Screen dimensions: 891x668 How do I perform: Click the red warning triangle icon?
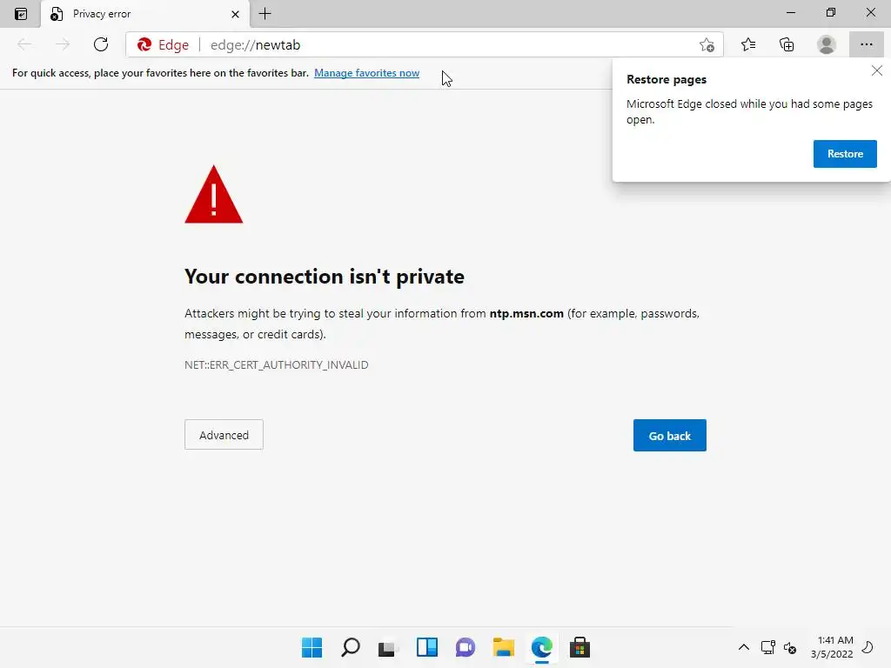214,196
